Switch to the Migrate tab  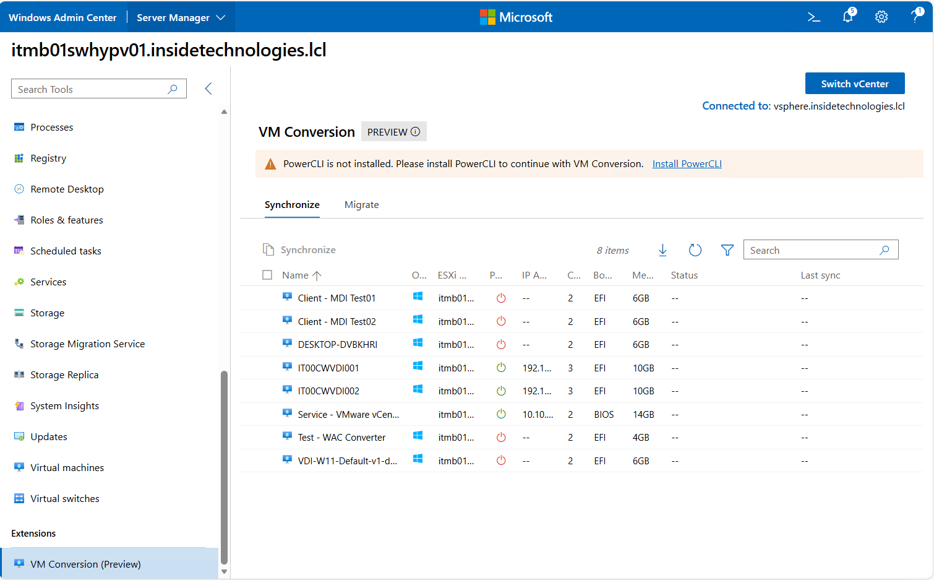pyautogui.click(x=361, y=205)
